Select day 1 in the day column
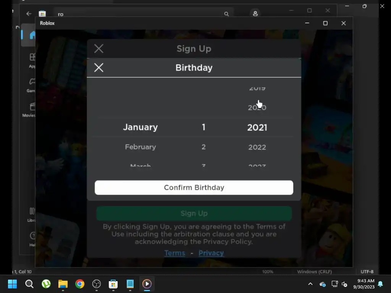391x293 pixels. [x=204, y=127]
